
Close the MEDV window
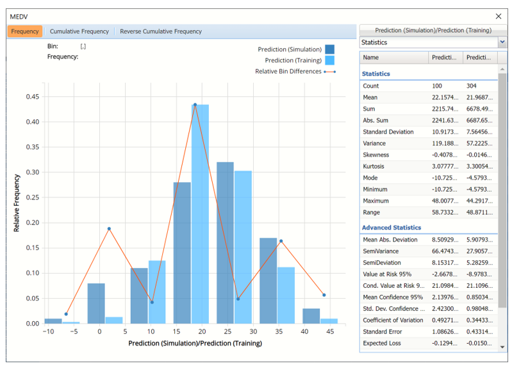click(x=499, y=16)
